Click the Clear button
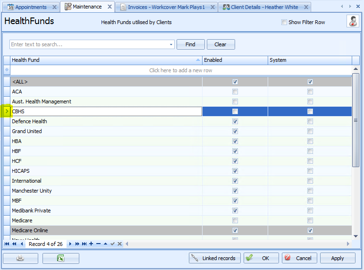Screen dimensions: 364x270 pos(220,44)
